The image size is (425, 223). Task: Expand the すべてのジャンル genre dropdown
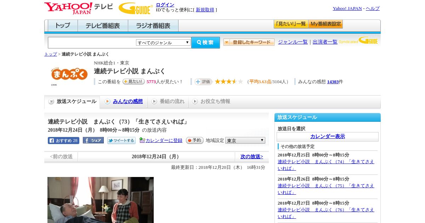click(163, 42)
